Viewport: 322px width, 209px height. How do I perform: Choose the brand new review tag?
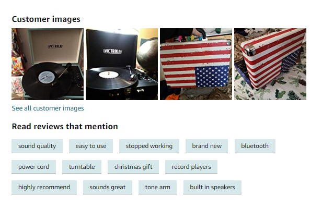(206, 146)
